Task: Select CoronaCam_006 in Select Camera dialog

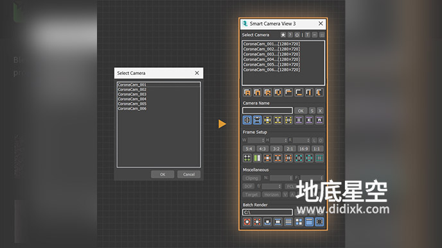Action: pos(159,108)
